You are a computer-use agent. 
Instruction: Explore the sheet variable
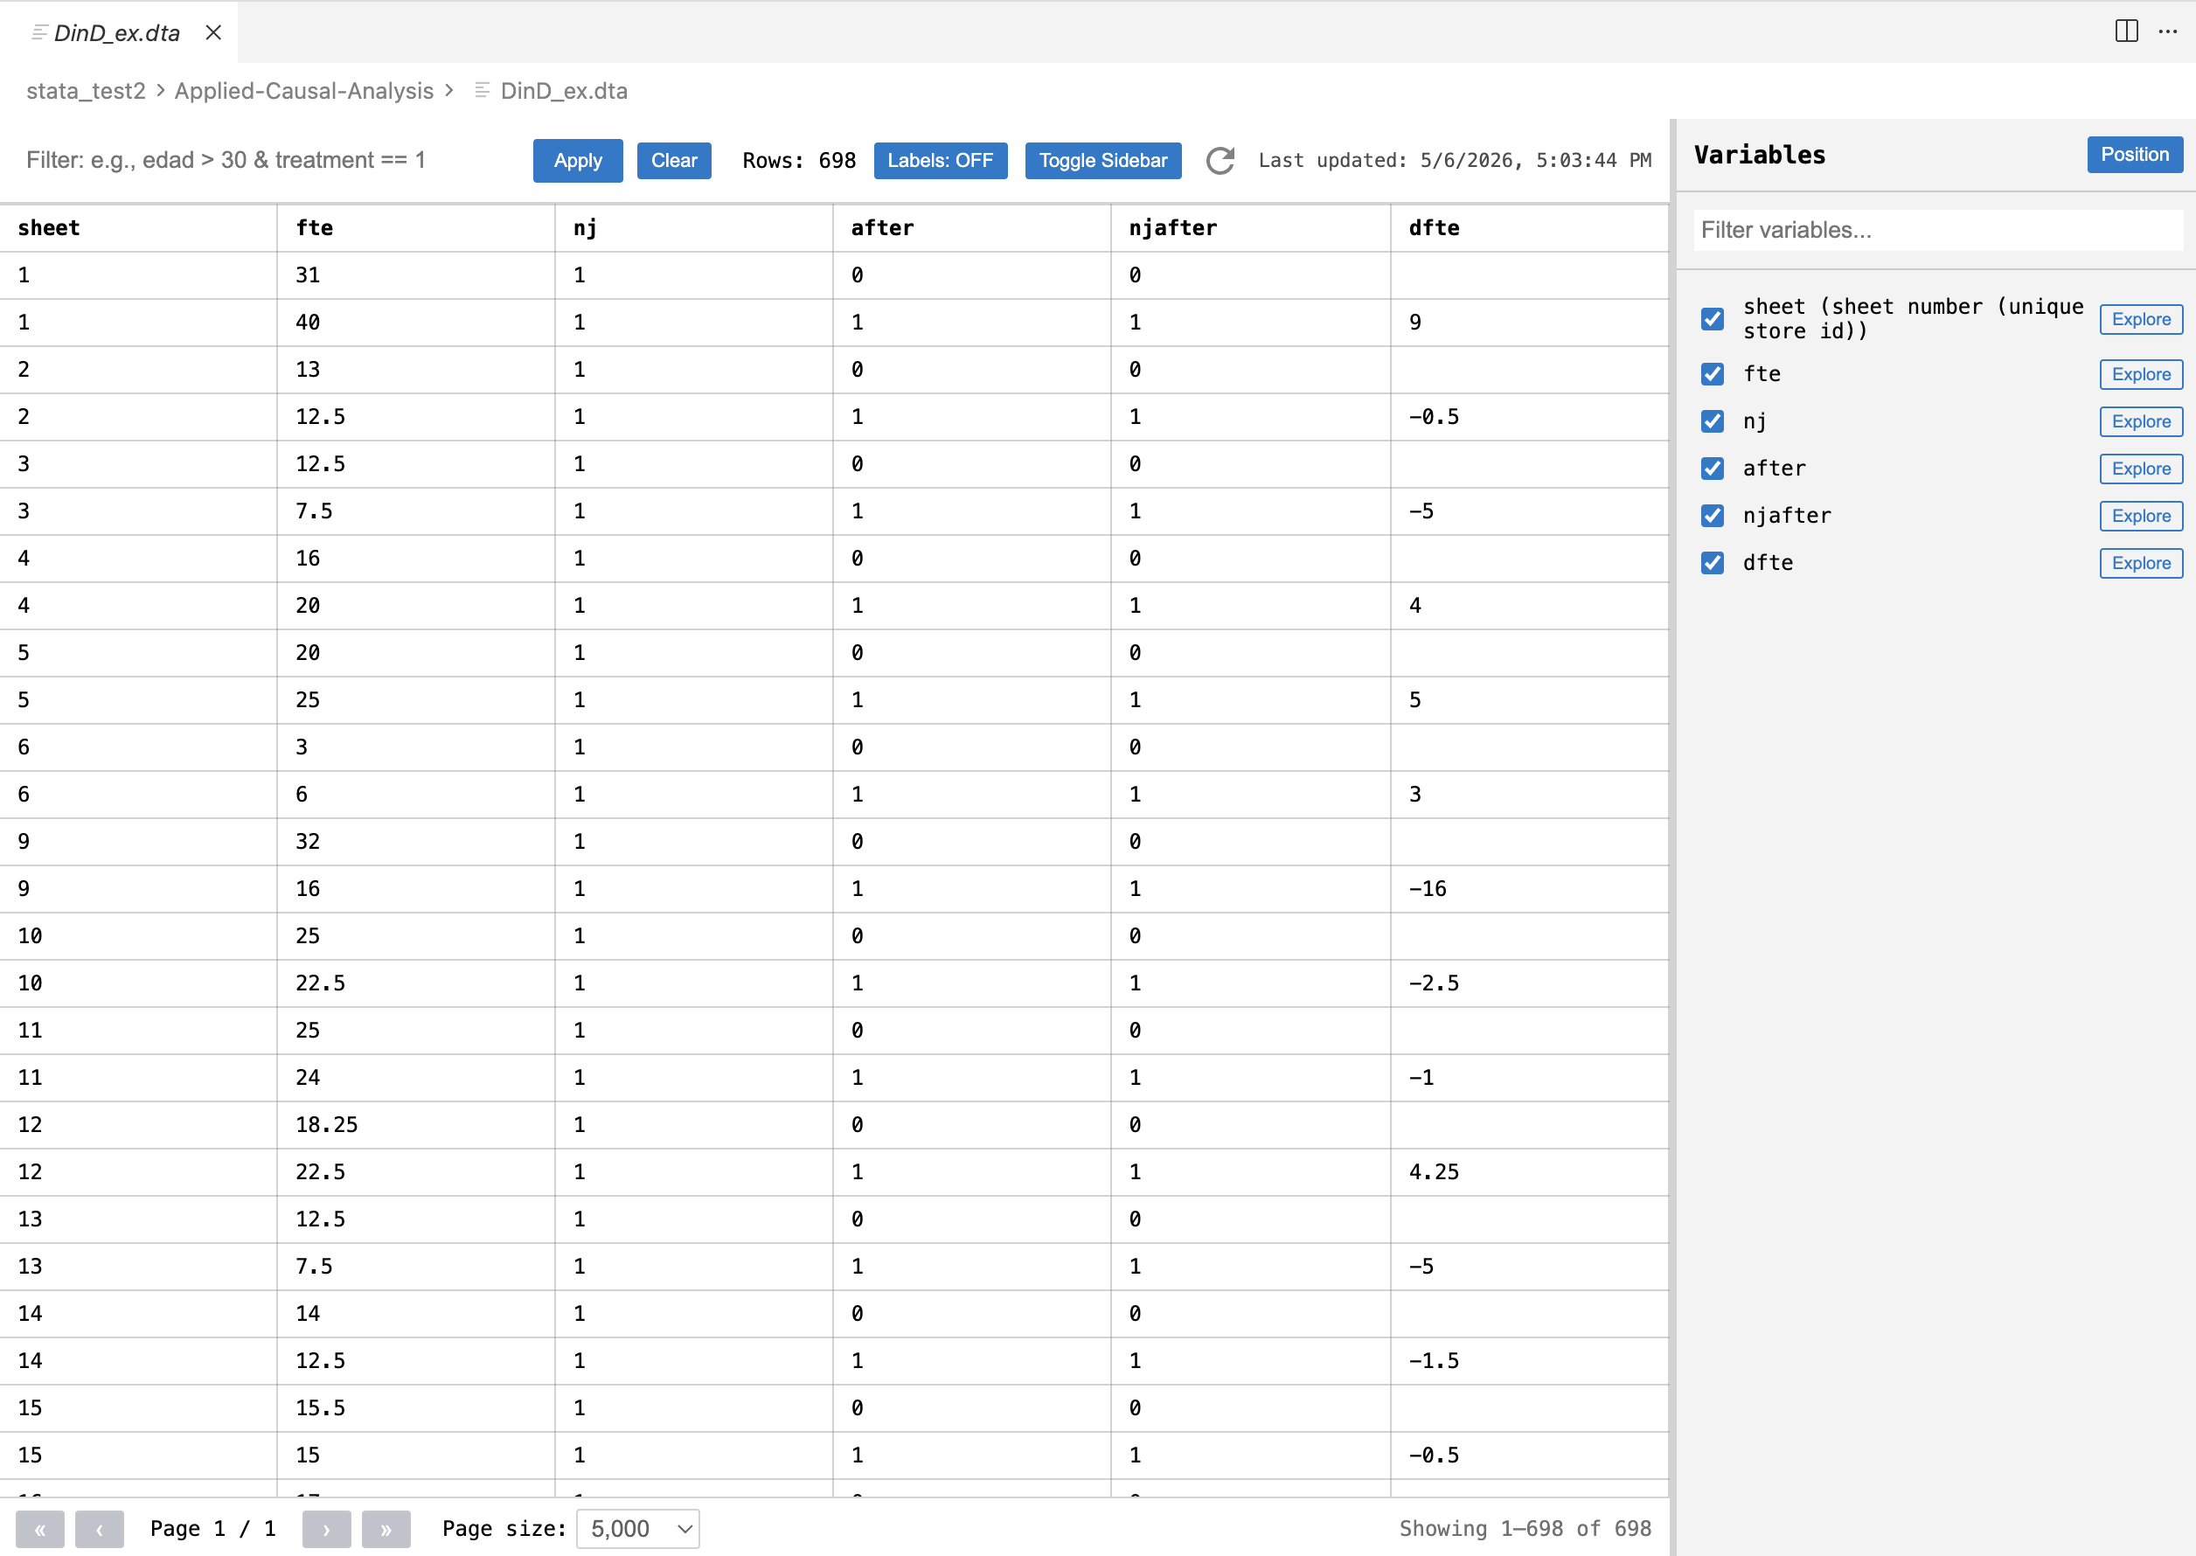click(x=2142, y=319)
